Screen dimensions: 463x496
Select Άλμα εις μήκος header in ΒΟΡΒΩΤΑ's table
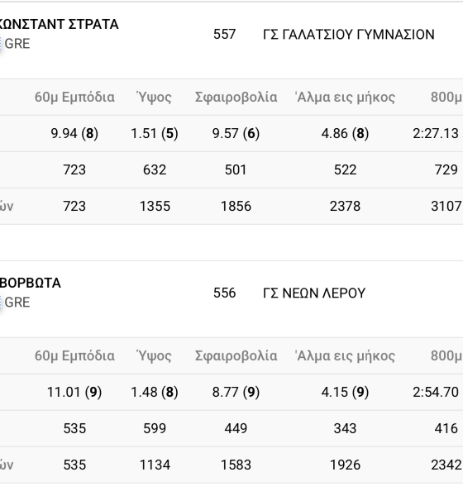(x=345, y=355)
